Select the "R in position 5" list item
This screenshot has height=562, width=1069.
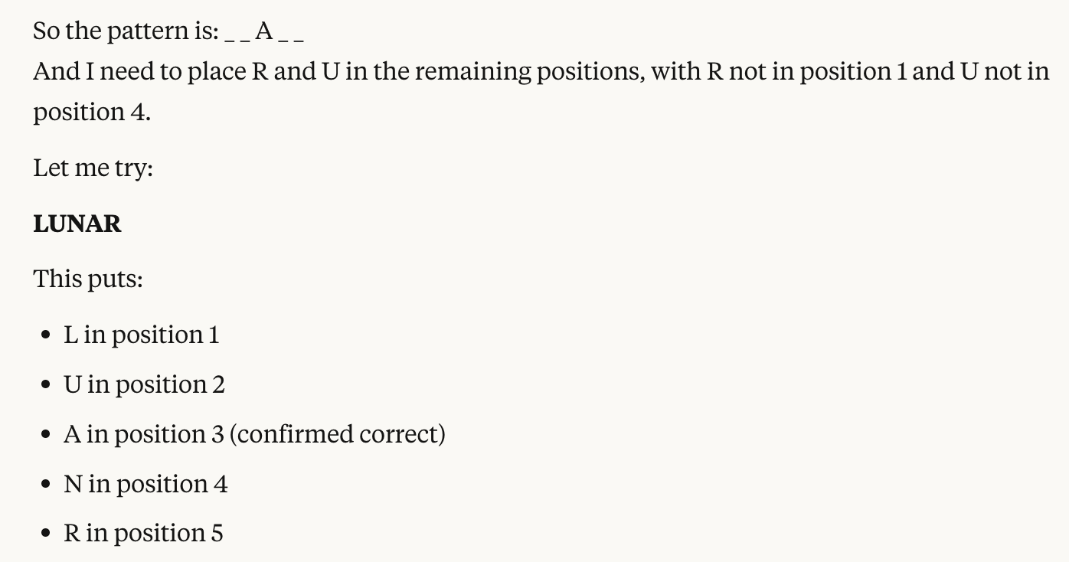143,533
